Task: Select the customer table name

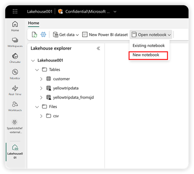Action: point(62,79)
